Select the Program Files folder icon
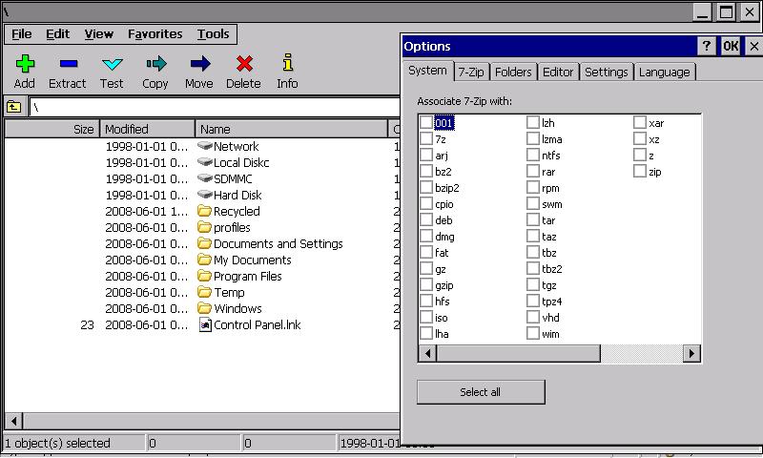763x458 pixels. click(x=205, y=276)
